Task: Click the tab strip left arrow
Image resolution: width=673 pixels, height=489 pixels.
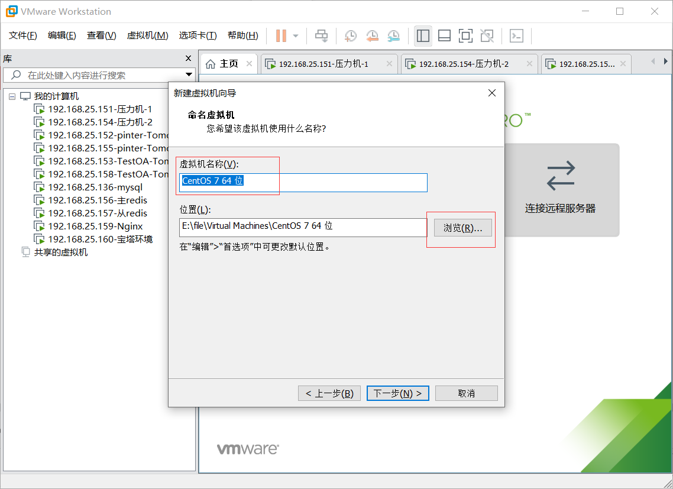Action: click(653, 61)
